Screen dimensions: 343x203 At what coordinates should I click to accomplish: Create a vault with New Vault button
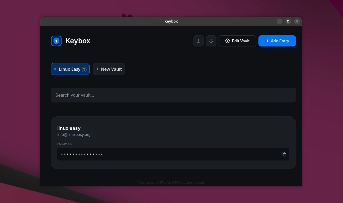pos(109,69)
